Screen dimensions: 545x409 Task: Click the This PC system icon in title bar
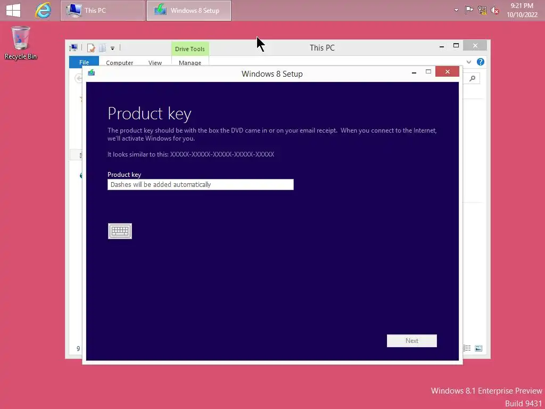pyautogui.click(x=73, y=47)
